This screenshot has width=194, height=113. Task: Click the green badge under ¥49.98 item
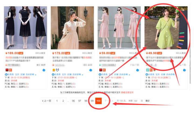147,70
